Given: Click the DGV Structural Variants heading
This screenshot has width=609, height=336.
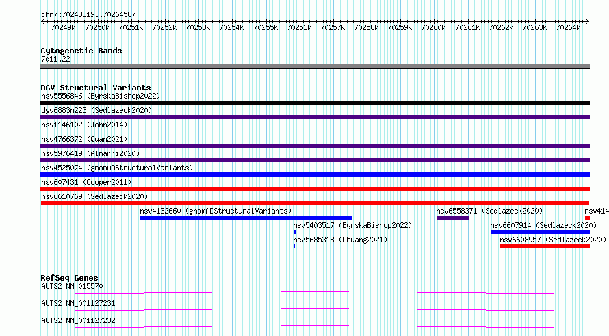Looking at the screenshot, I should pyautogui.click(x=96, y=88).
